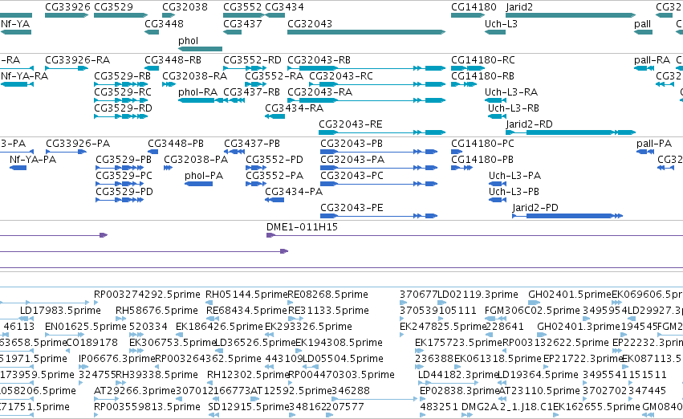Select the CG3529 gene label

[113, 7]
